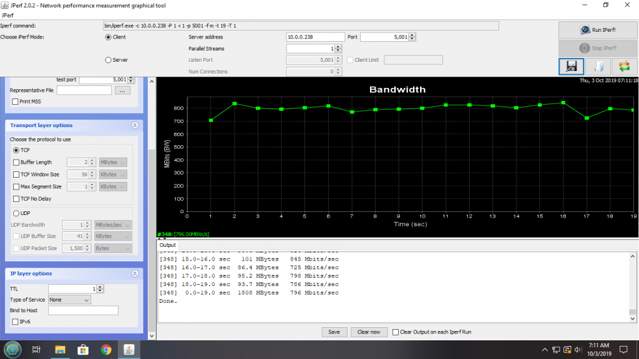Viewport: 639px width, 359px height.
Task: Open Google Chrome from the taskbar
Action: point(106,350)
